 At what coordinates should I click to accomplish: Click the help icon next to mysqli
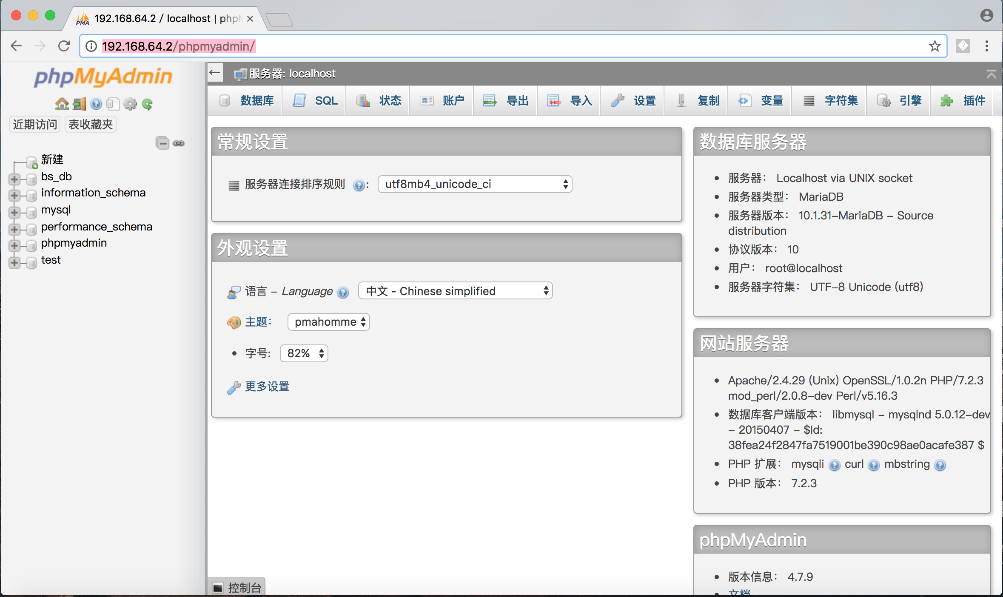835,465
